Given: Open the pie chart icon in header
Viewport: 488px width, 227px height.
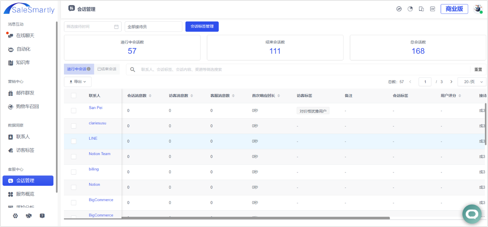Looking at the screenshot, I should point(410,9).
